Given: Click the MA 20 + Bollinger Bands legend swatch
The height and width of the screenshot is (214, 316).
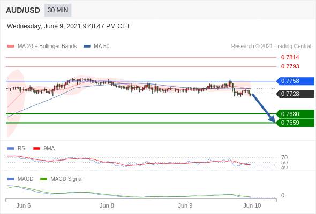Looking at the screenshot, I should [11, 47].
